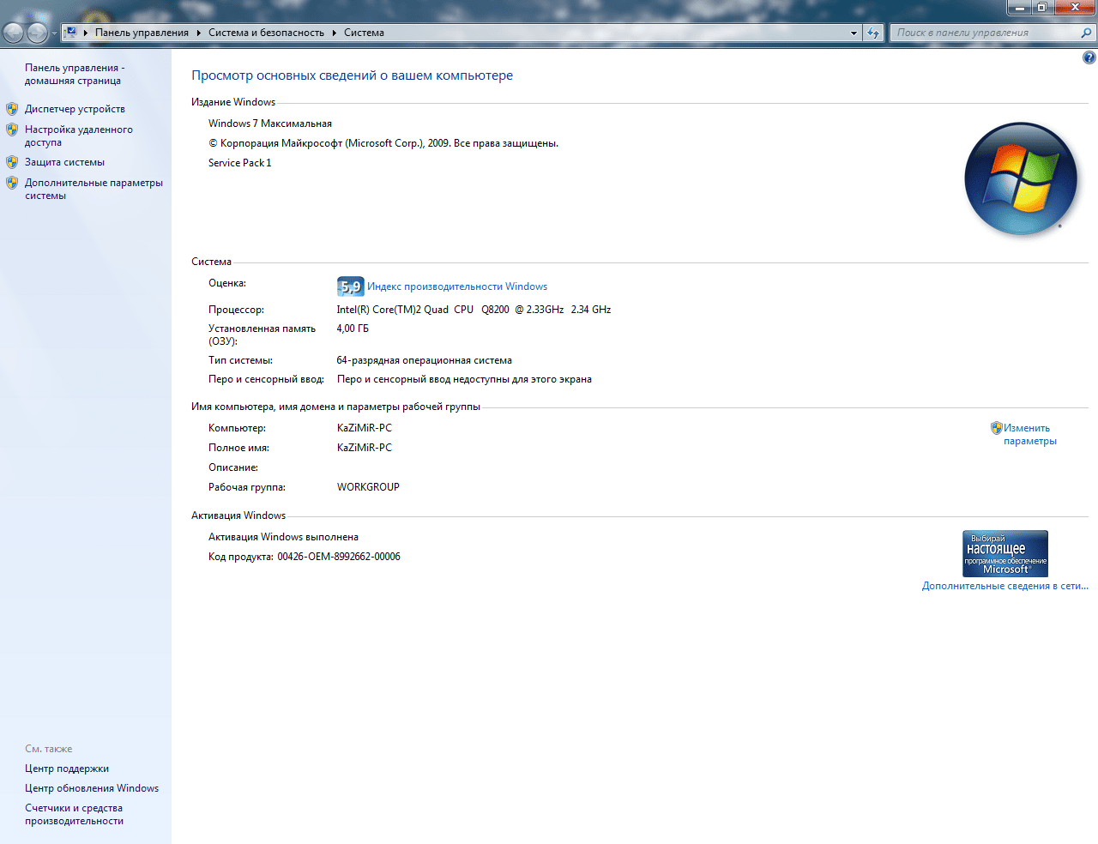Expand arrow after 'Система и безопасность' breadcrumb
The width and height of the screenshot is (1098, 844).
click(334, 33)
